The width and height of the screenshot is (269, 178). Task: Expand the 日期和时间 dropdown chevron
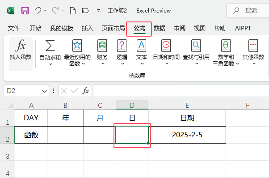(x=167, y=64)
